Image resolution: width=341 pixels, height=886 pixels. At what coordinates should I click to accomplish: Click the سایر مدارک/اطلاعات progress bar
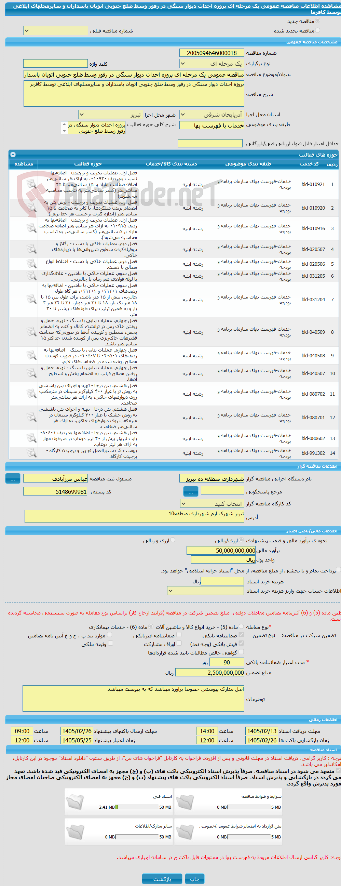tap(137, 837)
